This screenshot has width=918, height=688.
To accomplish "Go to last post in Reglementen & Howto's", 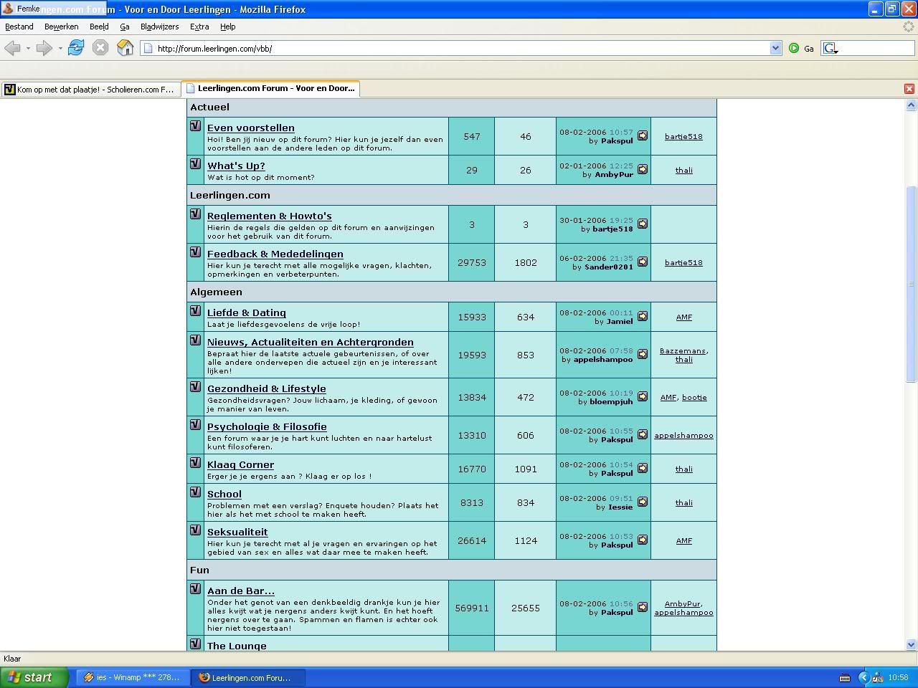I will pos(643,224).
